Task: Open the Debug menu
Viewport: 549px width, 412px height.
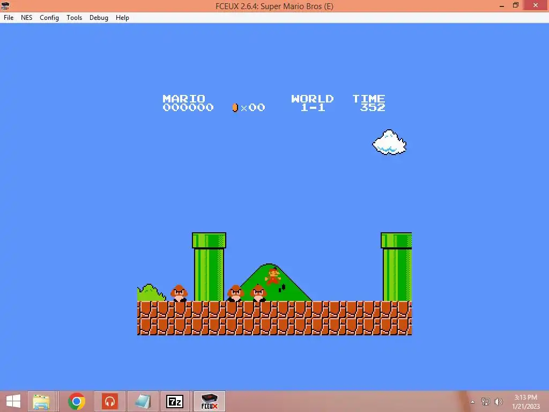Action: tap(99, 18)
